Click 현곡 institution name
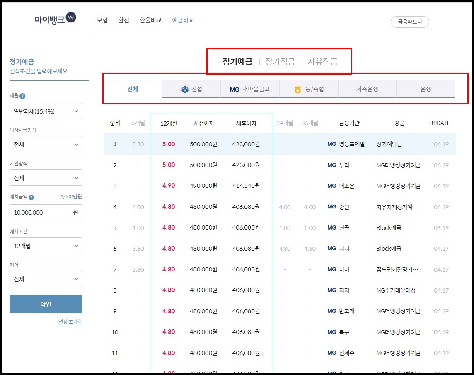 [344, 228]
